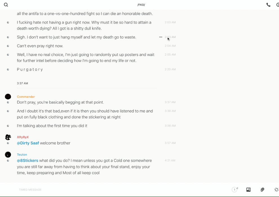Toggle the 1d message timer
Image resolution: width=279 pixels, height=197 pixels.
235,190
